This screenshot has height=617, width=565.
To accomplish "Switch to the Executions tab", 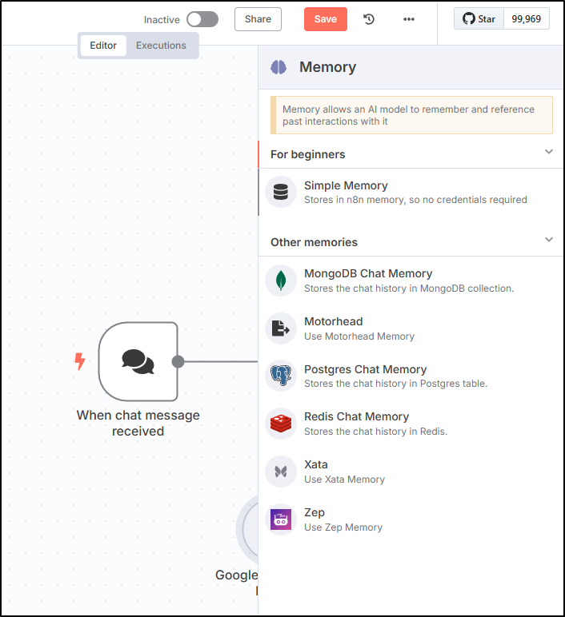I will (161, 46).
